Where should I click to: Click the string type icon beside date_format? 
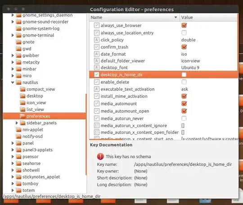point(97,54)
